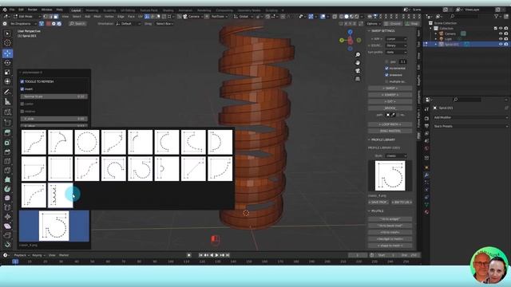The width and height of the screenshot is (511, 287).
Task: Open the profile library style dropdown
Action: tap(396, 156)
